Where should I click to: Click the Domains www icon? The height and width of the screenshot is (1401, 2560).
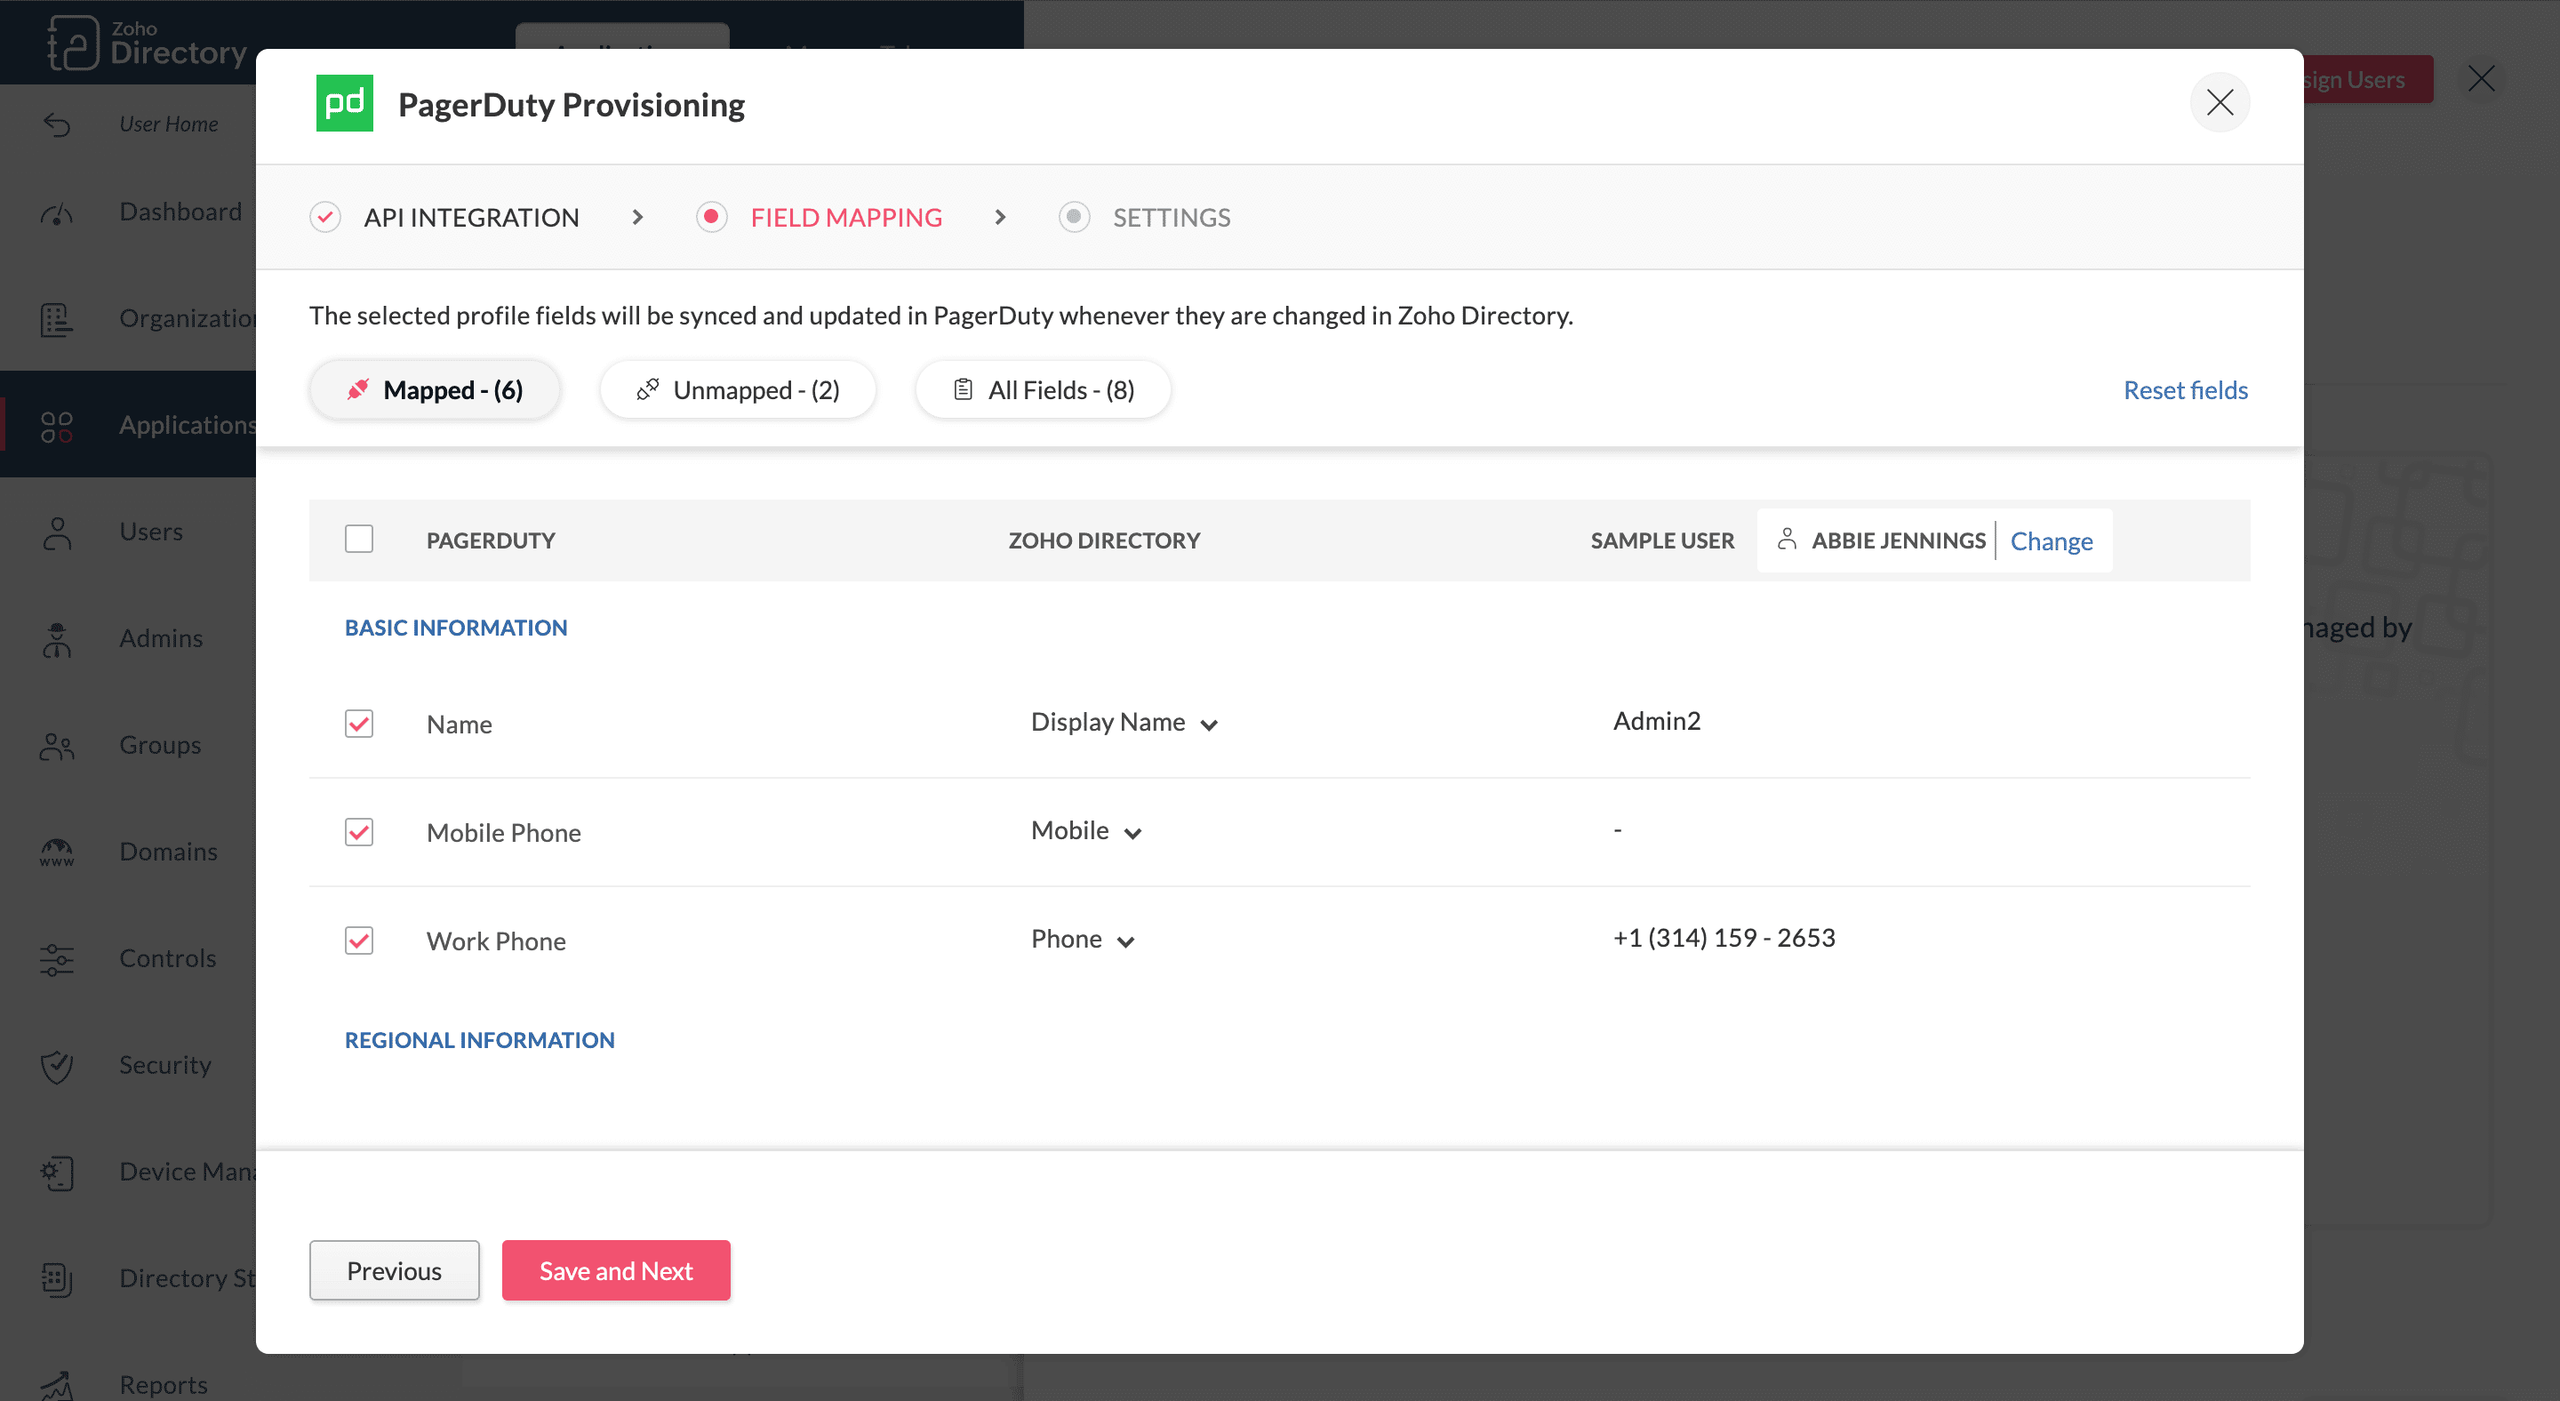pyautogui.click(x=57, y=852)
